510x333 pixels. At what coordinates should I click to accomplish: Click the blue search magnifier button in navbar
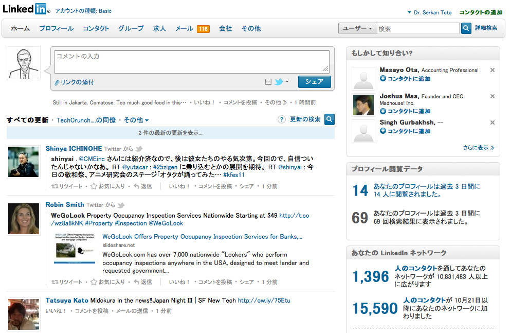[466, 28]
